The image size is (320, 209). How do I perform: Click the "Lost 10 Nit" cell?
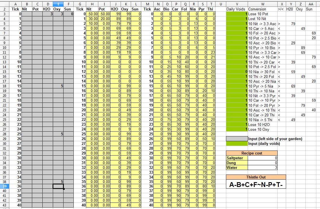coord(263,19)
